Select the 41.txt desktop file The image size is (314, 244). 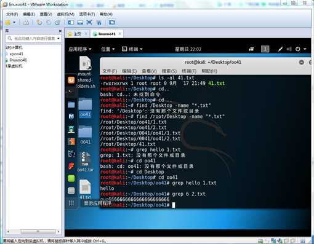85,189
